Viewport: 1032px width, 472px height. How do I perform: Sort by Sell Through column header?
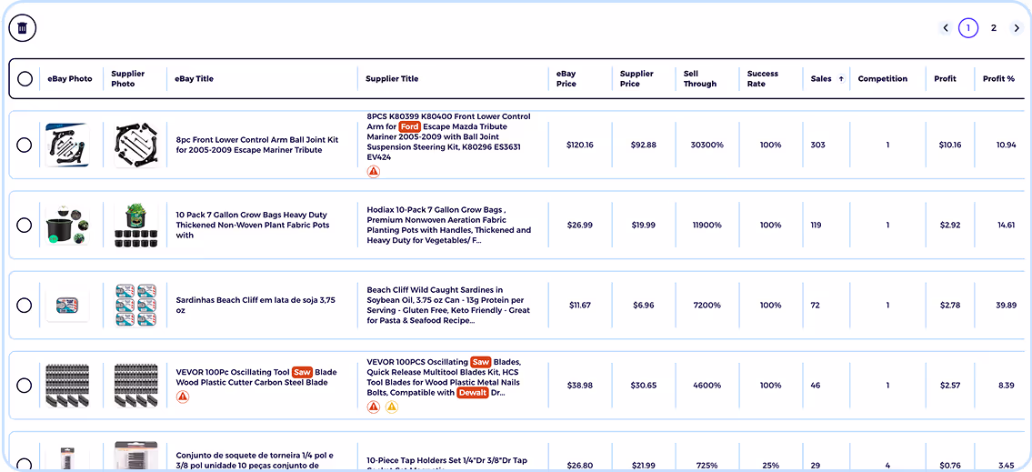[700, 79]
